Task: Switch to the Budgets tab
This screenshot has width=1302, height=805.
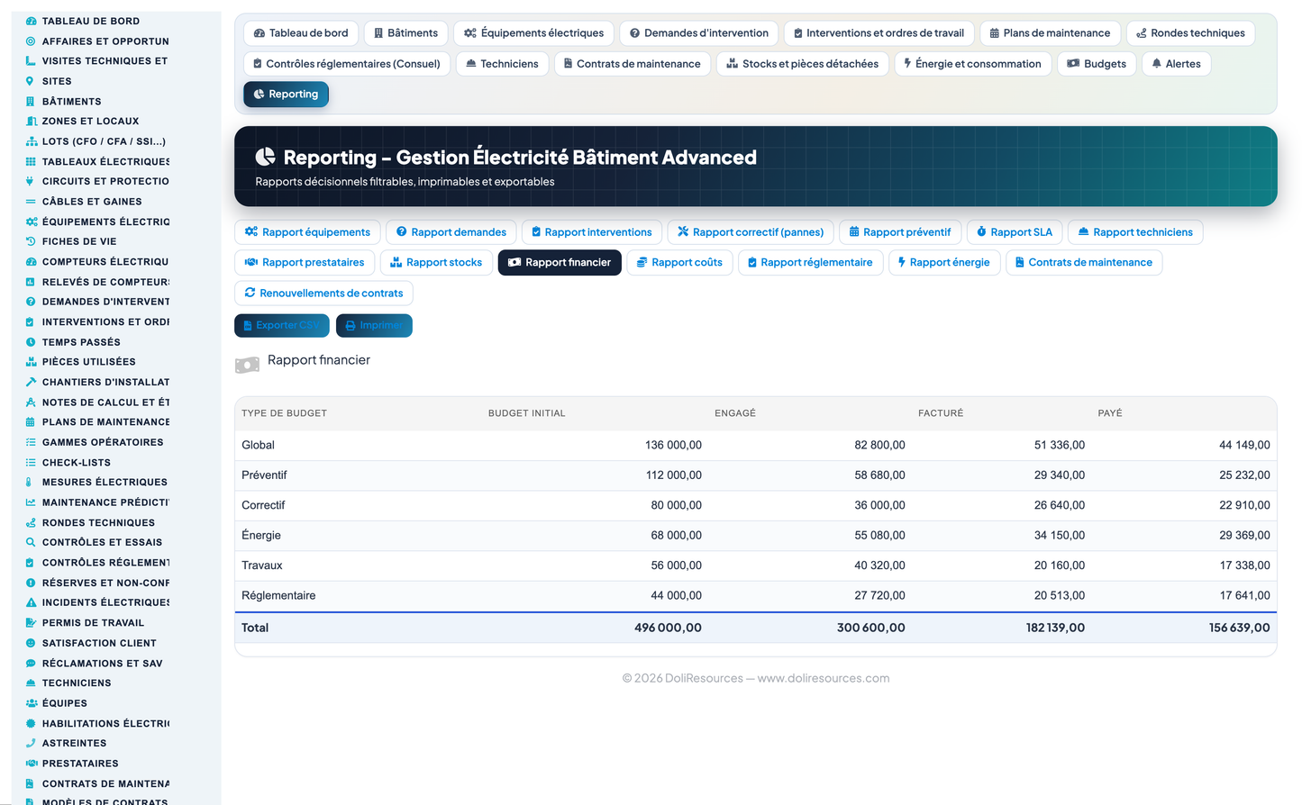Action: pos(1097,64)
